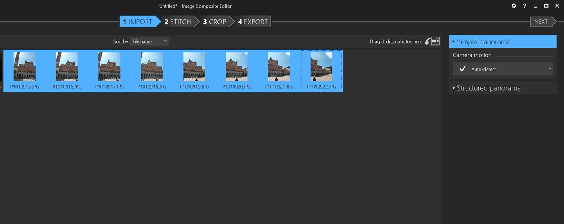Open the settings gear icon
The width and height of the screenshot is (564, 224).
514,6
